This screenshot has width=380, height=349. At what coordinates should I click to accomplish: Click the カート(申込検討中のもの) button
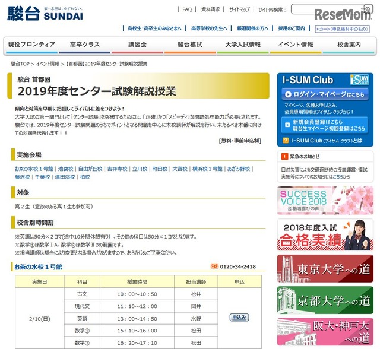[342, 29]
